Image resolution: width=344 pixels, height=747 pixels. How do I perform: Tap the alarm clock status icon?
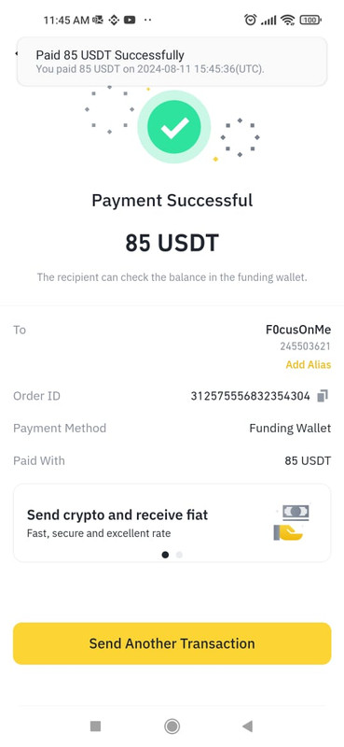point(250,20)
